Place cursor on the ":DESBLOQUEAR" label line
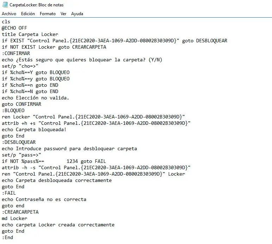 click(x=19, y=142)
